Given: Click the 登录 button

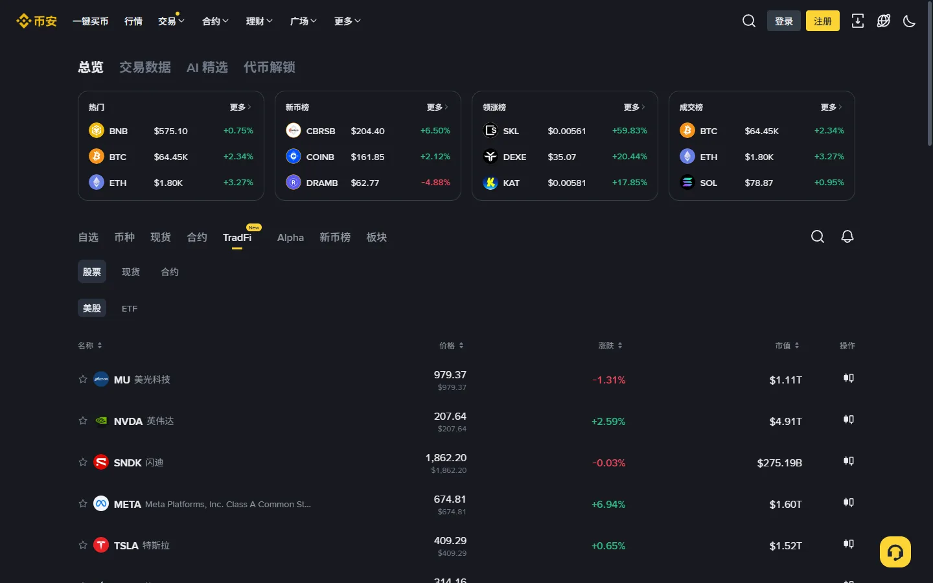Looking at the screenshot, I should [784, 21].
